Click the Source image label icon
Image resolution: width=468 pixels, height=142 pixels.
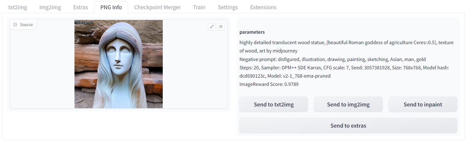click(15, 25)
